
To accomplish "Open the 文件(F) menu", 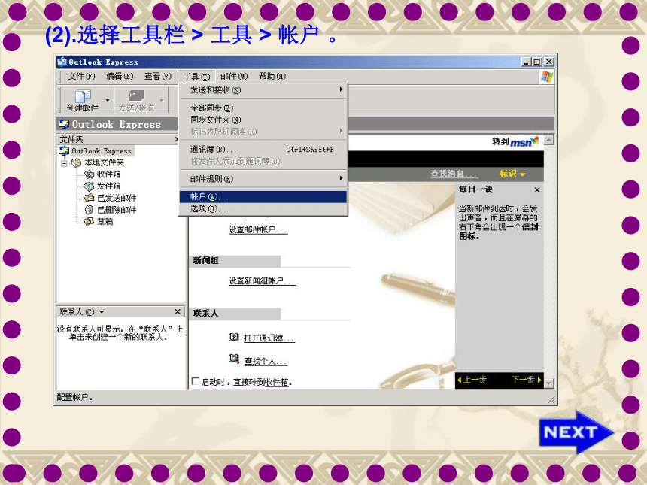I will pos(81,76).
